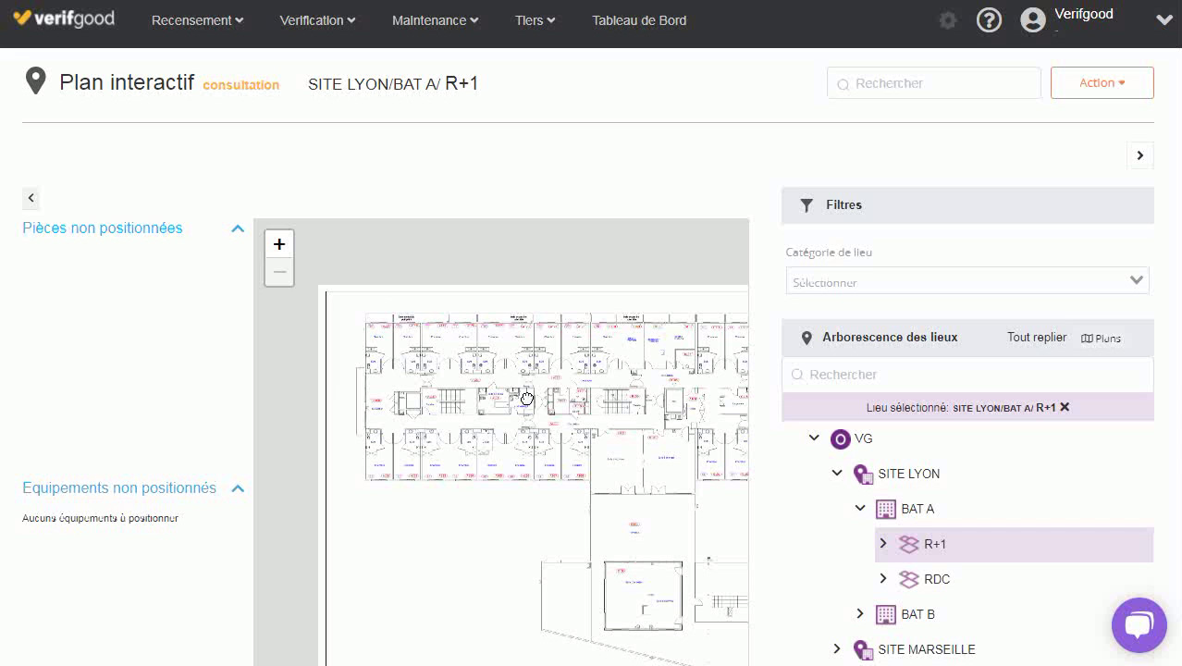The image size is (1182, 666).
Task: Open the settings gear icon
Action: click(x=947, y=20)
